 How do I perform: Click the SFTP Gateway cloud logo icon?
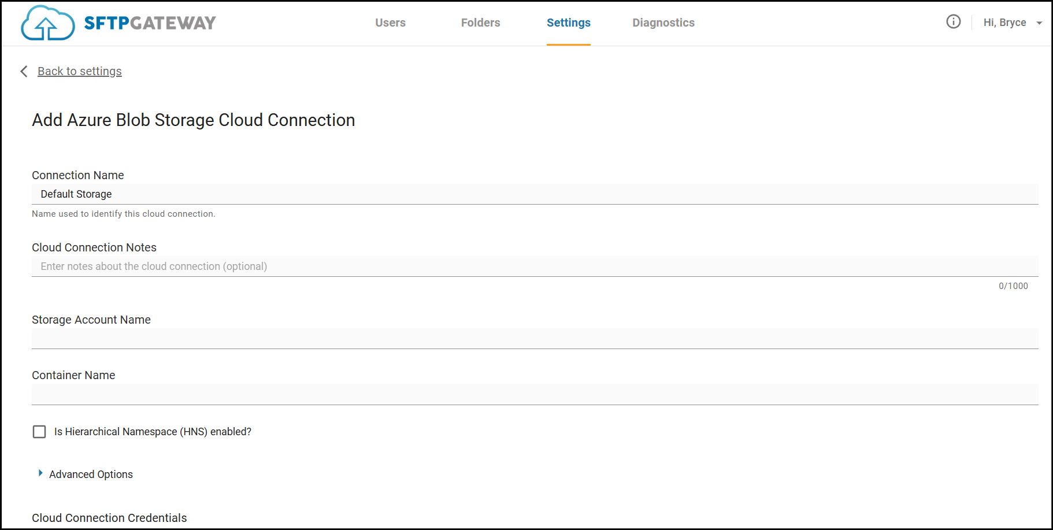pyautogui.click(x=47, y=23)
